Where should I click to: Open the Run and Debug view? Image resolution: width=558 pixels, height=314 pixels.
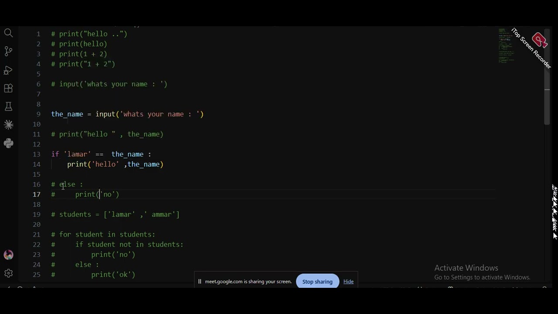click(8, 70)
